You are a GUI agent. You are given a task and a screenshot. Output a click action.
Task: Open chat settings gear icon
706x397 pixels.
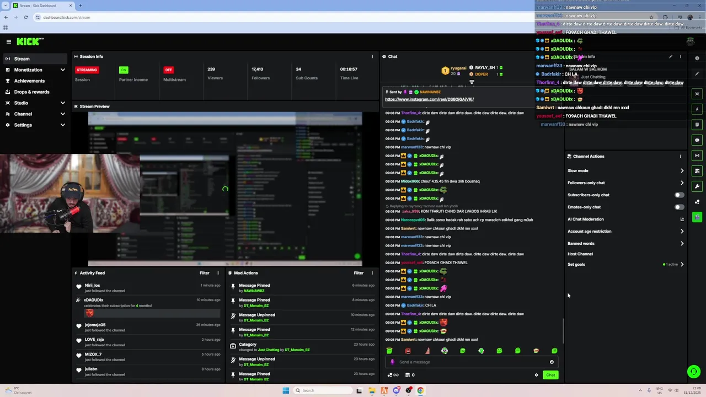(536, 375)
